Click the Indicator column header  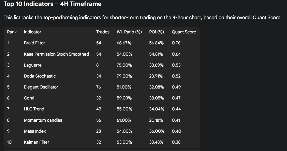pos(32,32)
